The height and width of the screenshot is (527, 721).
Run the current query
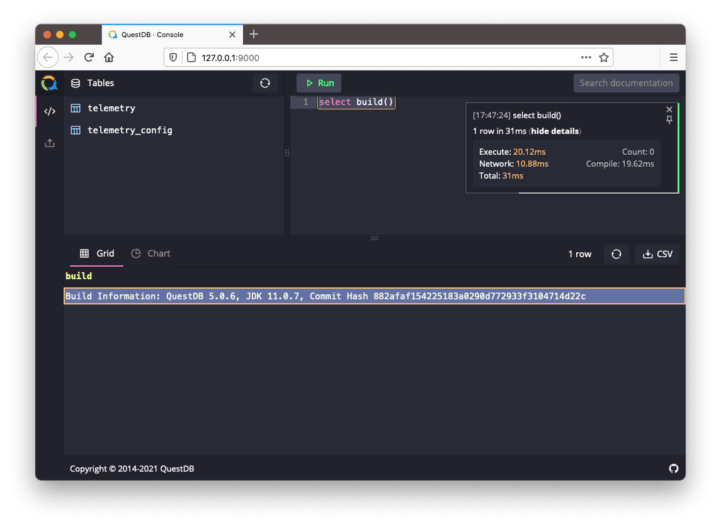pyautogui.click(x=319, y=83)
